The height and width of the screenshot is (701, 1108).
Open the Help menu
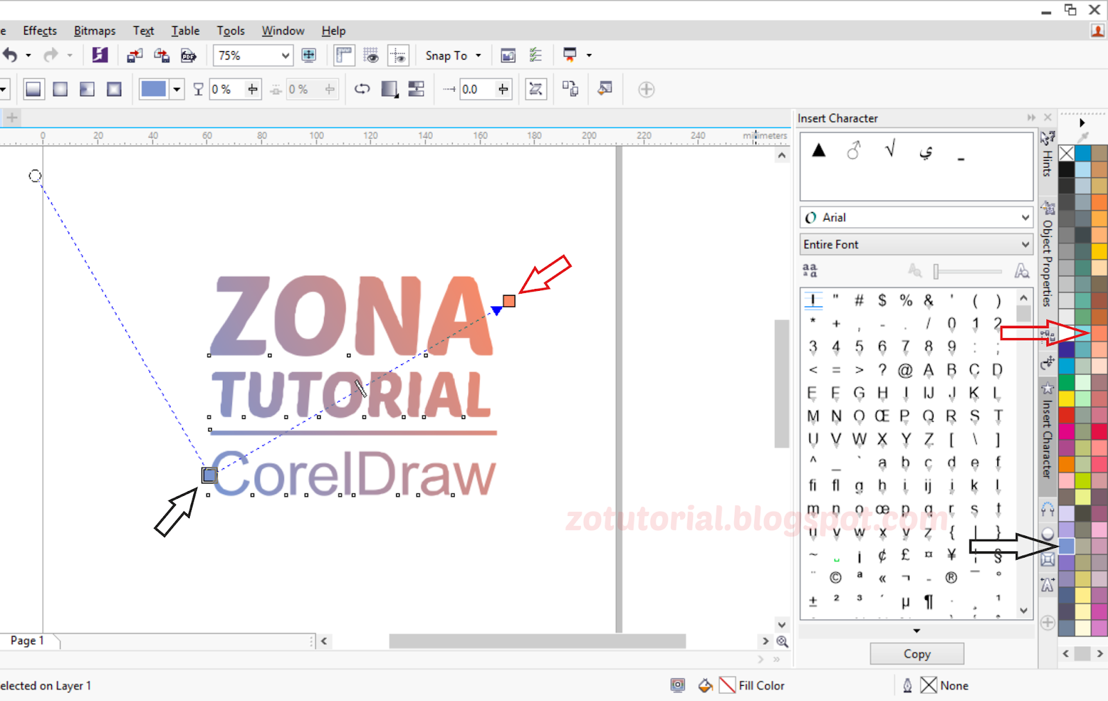pyautogui.click(x=333, y=30)
